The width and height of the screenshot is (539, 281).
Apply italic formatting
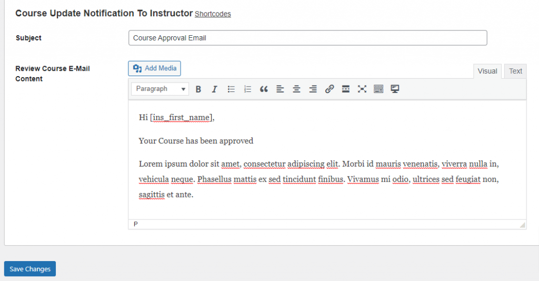(x=214, y=89)
